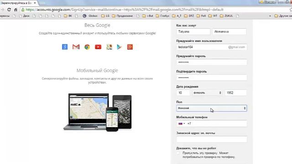Open the country flag selector in phone field
292x164 pixels.
click(182, 123)
